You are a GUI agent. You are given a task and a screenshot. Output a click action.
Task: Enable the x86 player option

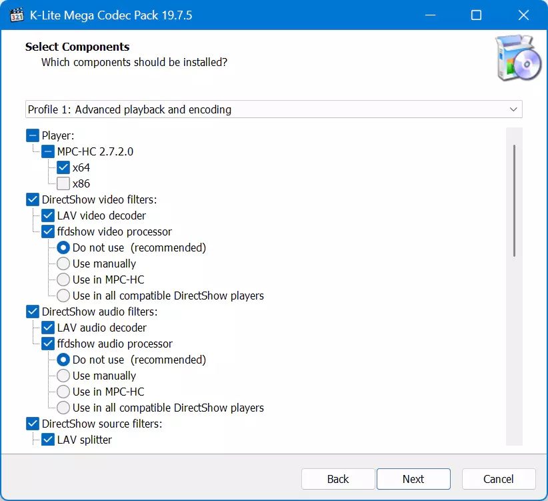pos(63,183)
